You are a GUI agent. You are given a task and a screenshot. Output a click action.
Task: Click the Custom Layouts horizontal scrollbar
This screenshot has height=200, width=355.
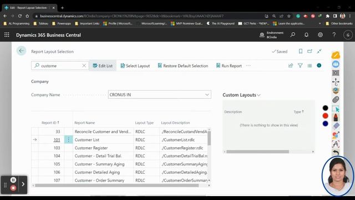(x=257, y=152)
